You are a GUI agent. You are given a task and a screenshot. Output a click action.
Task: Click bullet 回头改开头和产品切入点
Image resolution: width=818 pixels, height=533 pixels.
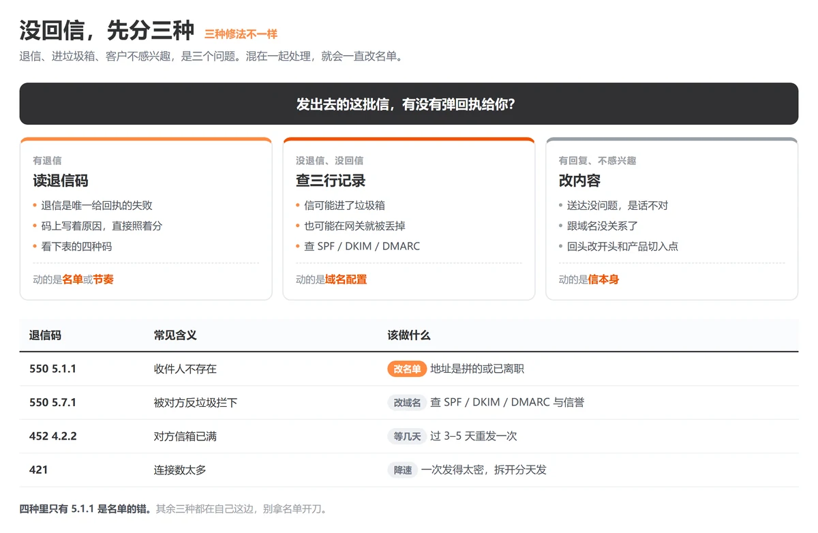(x=622, y=246)
